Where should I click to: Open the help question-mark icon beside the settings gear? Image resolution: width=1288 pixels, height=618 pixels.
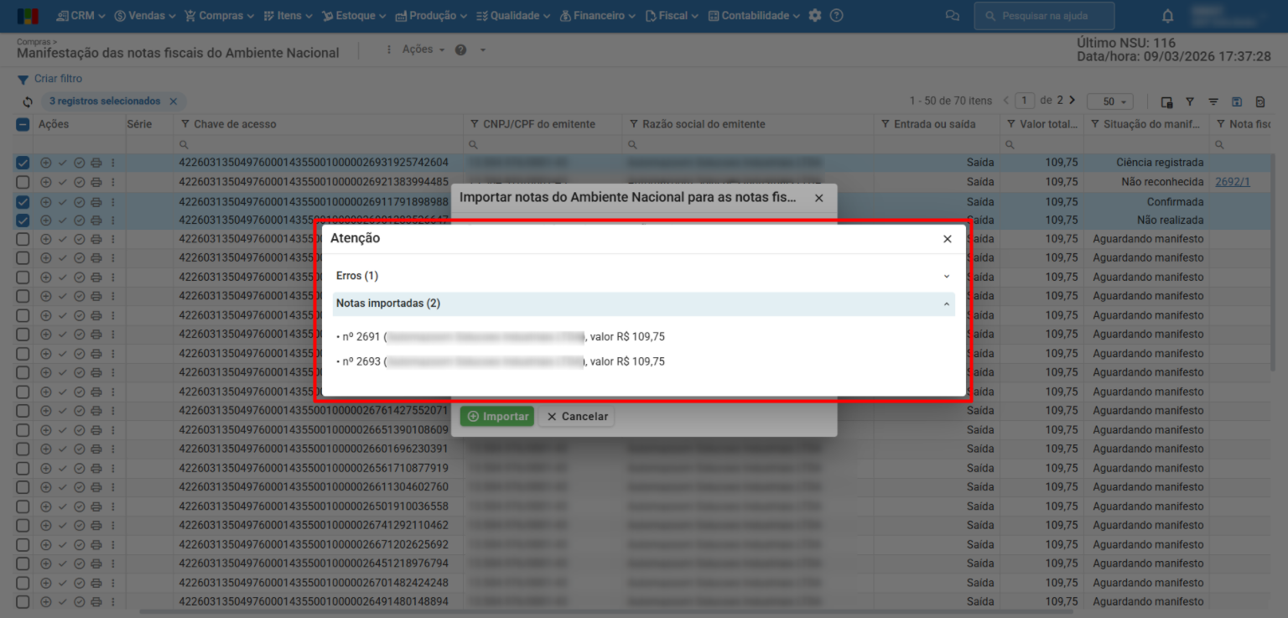pos(836,16)
